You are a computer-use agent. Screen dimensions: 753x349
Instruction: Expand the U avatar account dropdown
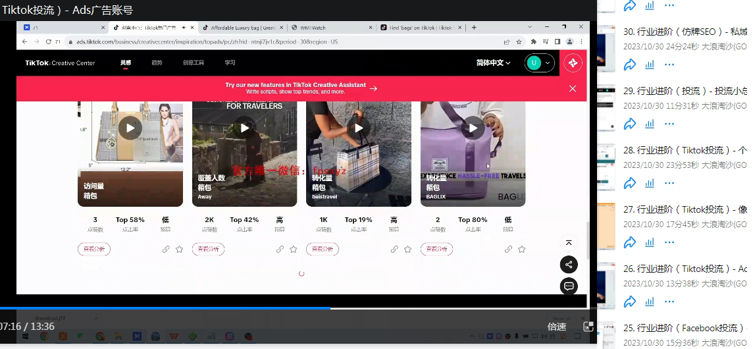click(539, 63)
